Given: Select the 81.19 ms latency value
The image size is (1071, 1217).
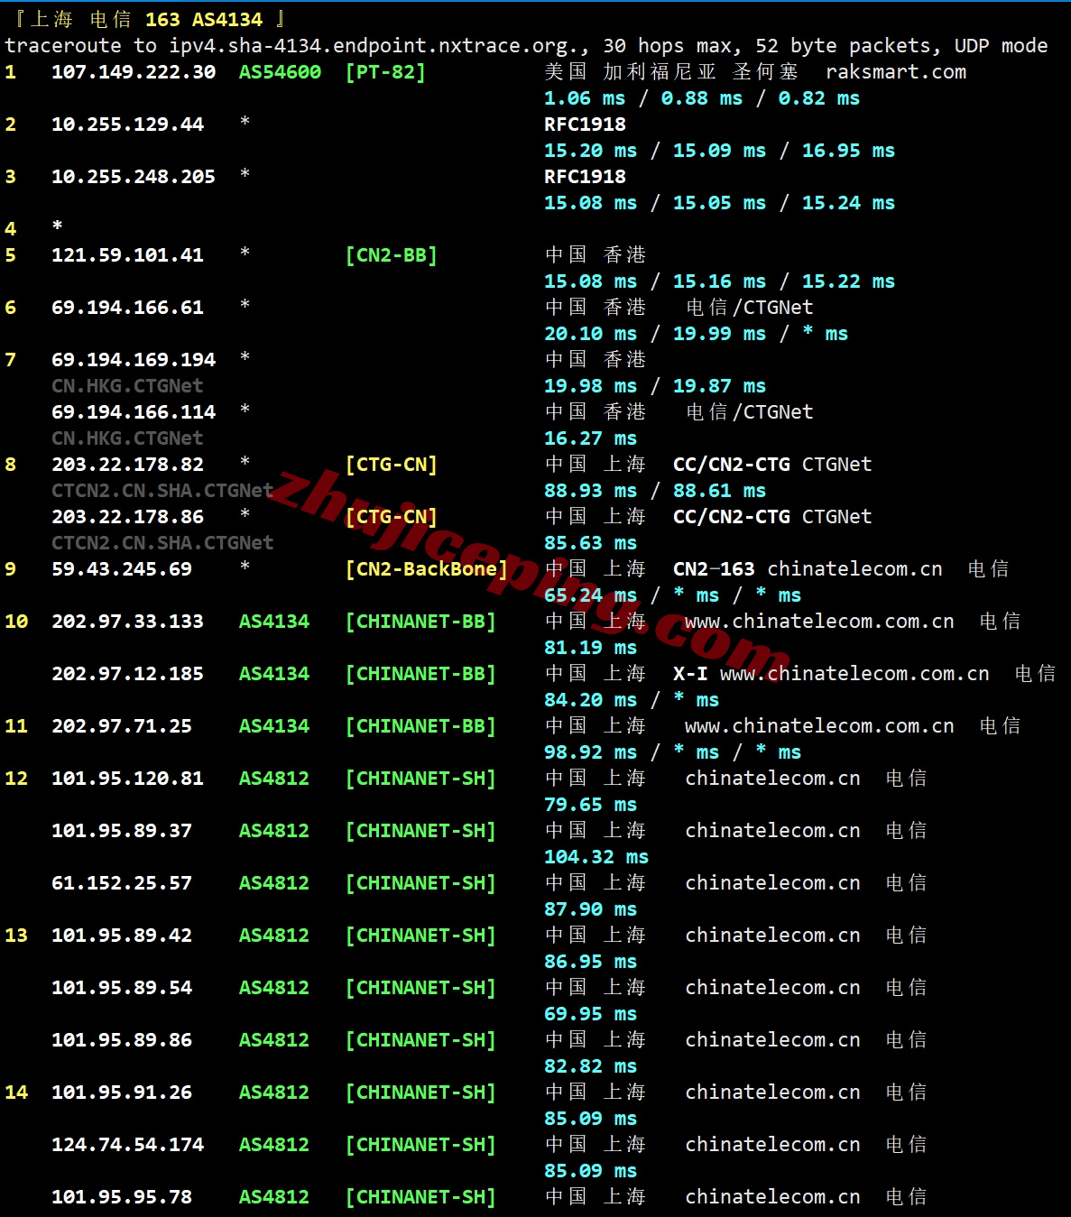Looking at the screenshot, I should coord(590,648).
